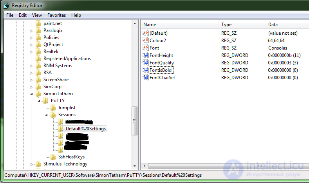Click the FontCharSet DWORD value icon
The width and height of the screenshot is (309, 183).
tap(146, 77)
